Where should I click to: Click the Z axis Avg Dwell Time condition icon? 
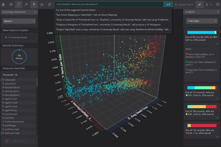187,70
